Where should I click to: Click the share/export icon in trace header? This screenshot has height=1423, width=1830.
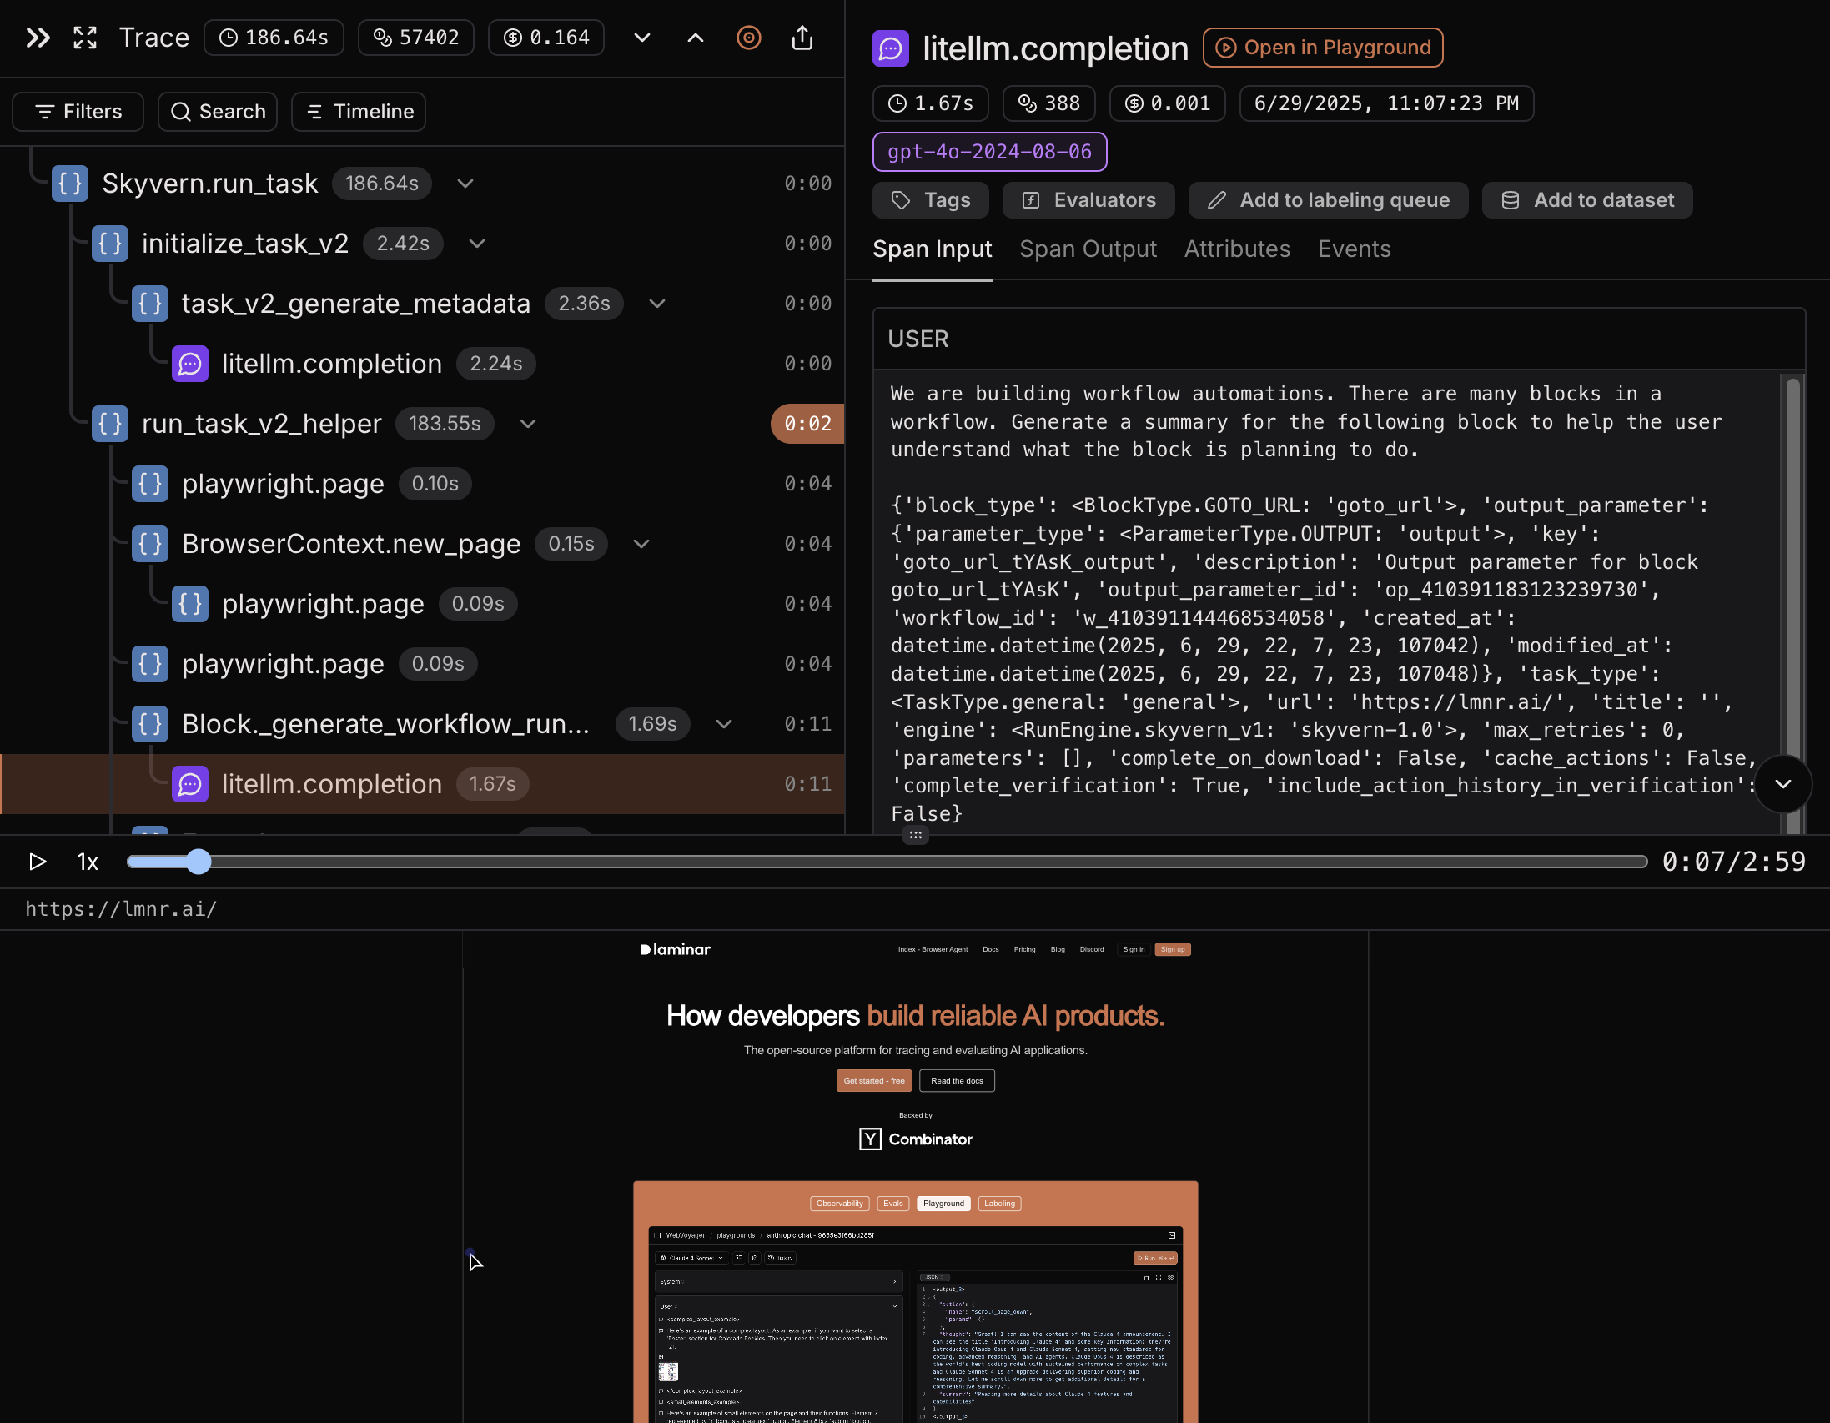coord(802,38)
